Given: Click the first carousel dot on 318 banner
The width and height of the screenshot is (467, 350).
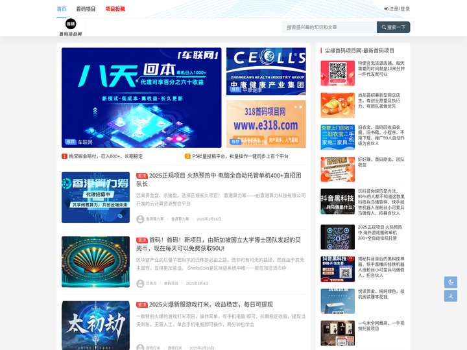Looking at the screenshot, I should click(x=296, y=106).
